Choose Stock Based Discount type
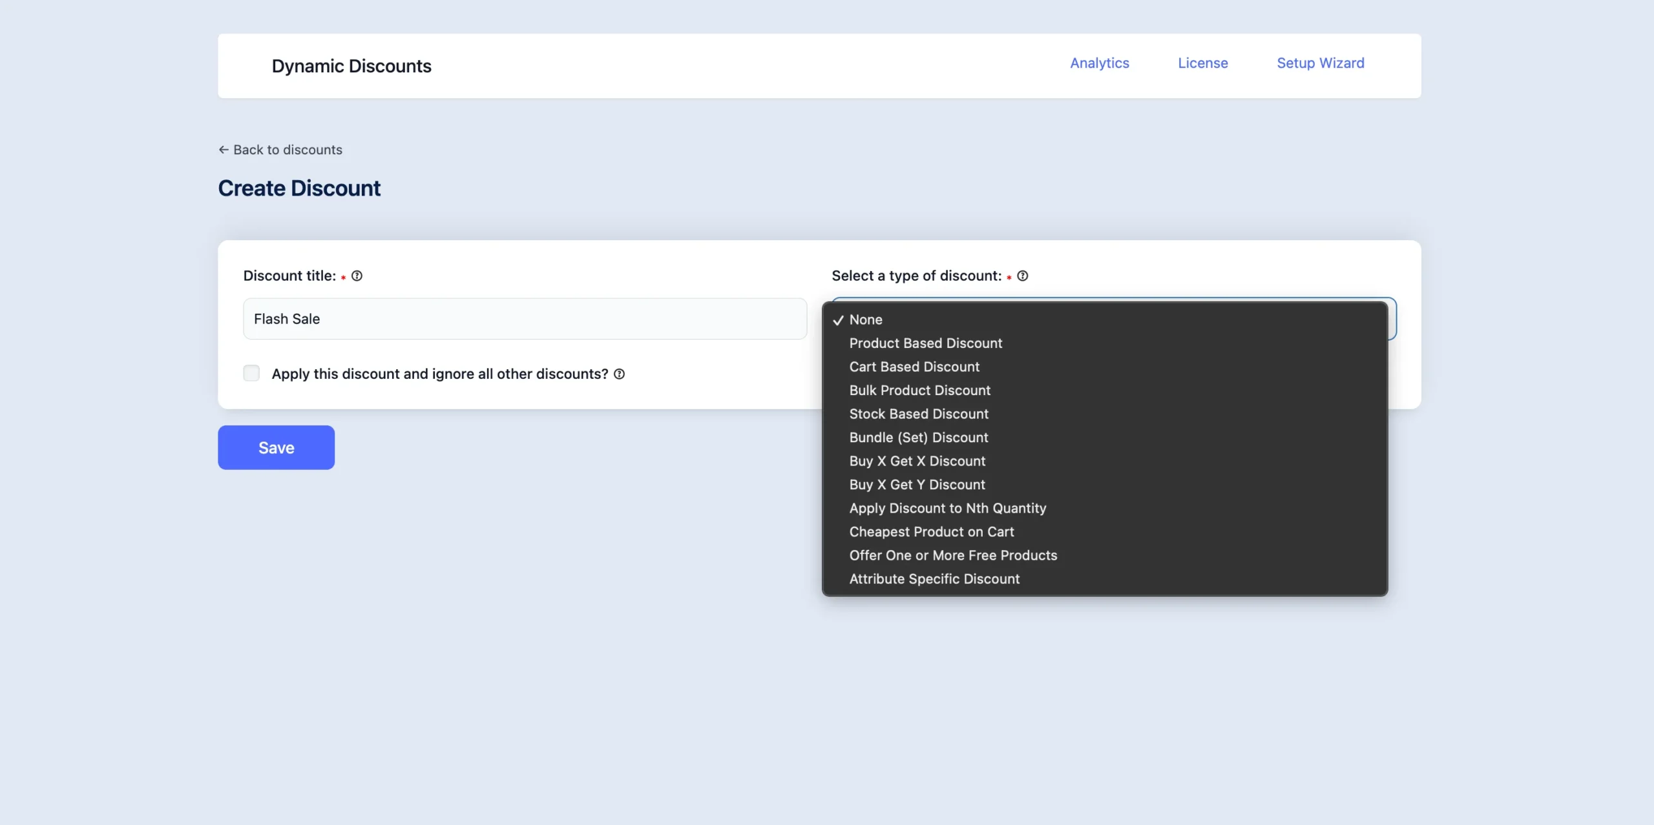 [918, 414]
